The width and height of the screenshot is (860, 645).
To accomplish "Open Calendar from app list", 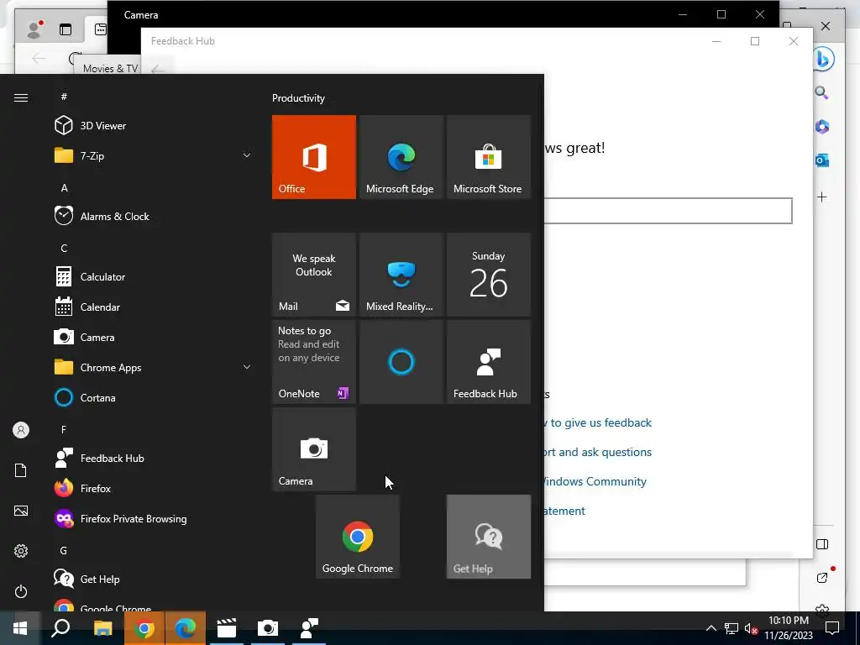I will click(154, 307).
